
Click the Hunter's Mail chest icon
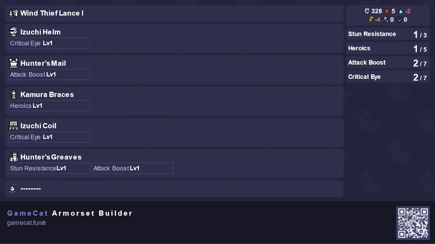tap(13, 63)
